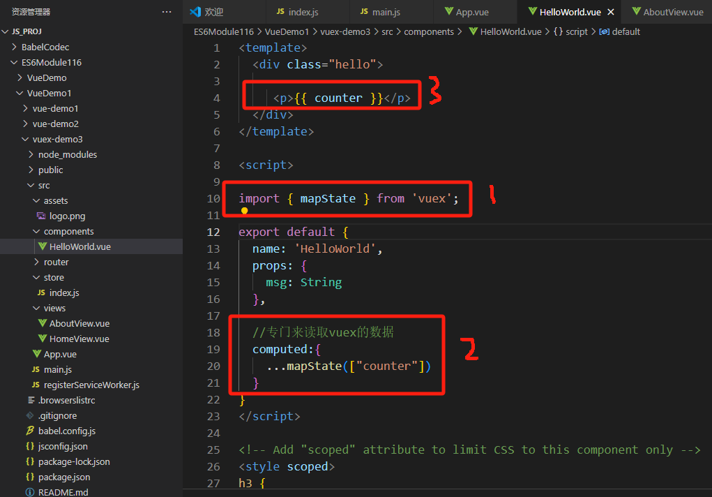
Task: Open the Explorer more actions ellipsis
Action: tap(167, 12)
